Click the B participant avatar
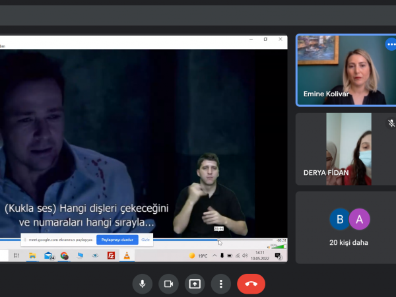 pos(340,219)
